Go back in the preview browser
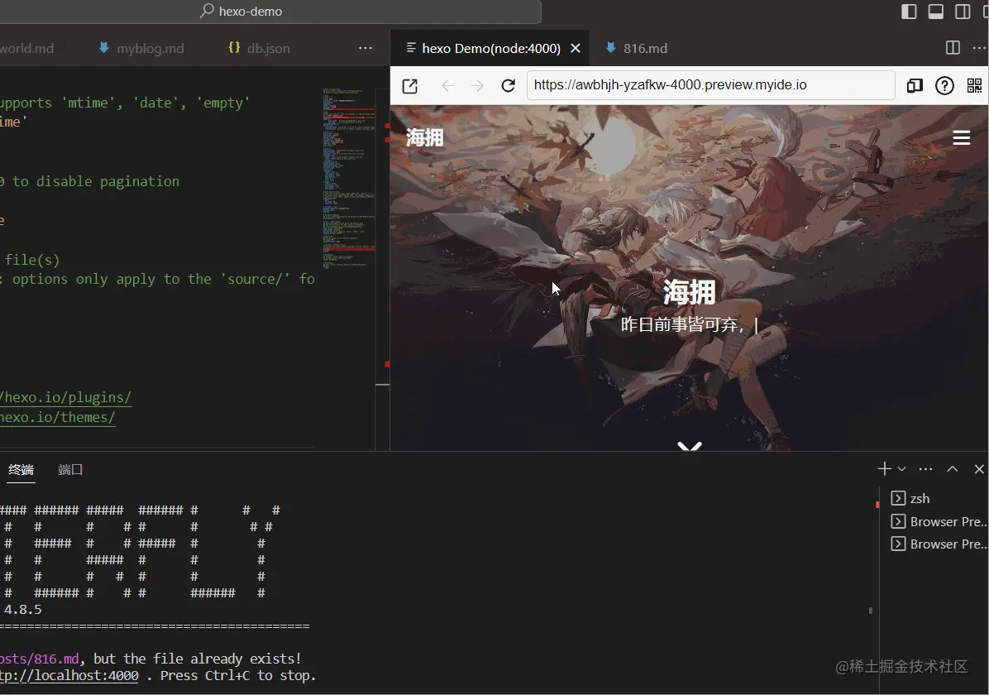989x695 pixels. tap(447, 86)
